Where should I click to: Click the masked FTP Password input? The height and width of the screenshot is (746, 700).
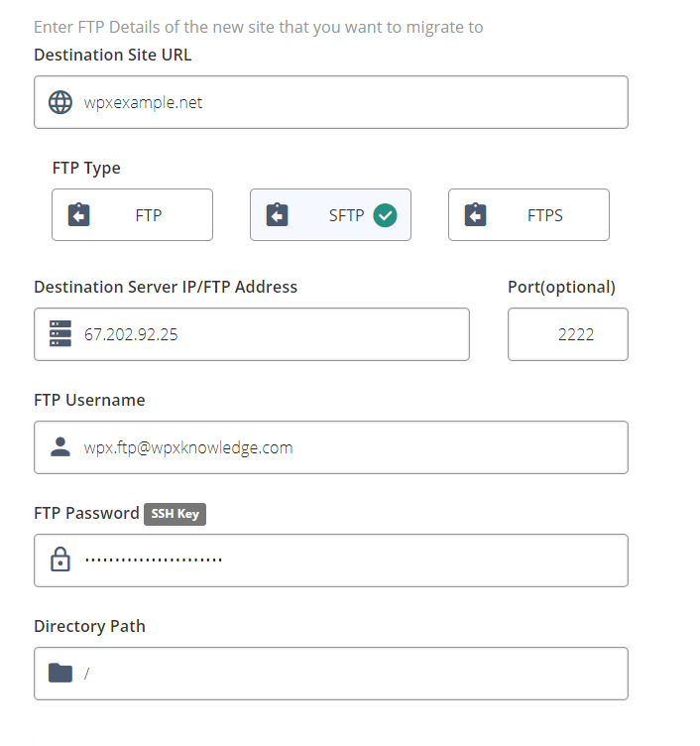(x=331, y=560)
